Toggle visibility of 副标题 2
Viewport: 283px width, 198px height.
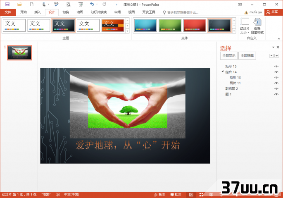(276, 89)
